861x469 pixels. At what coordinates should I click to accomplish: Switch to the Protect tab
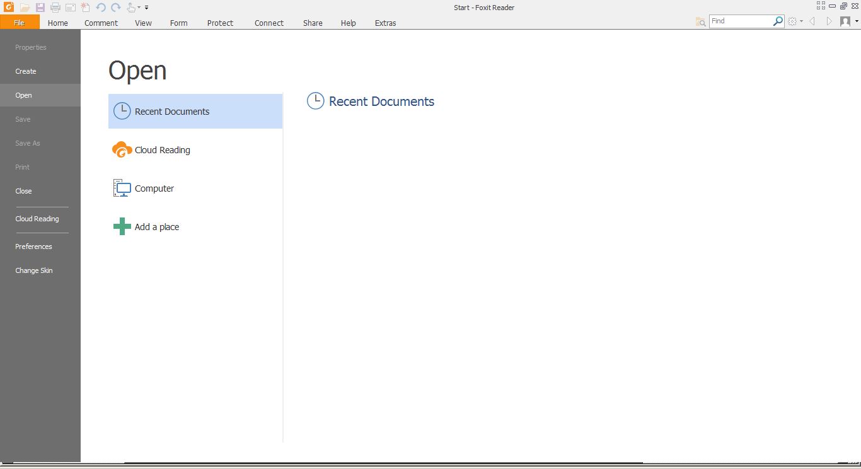coord(221,23)
